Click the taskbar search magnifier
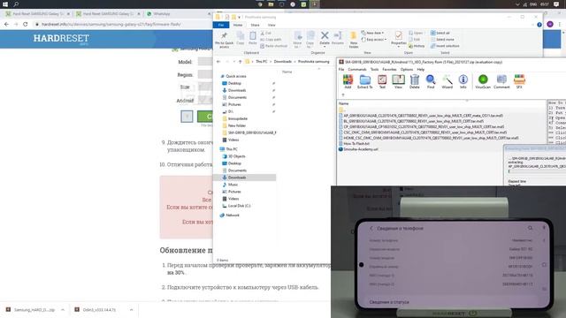The height and width of the screenshot is (318, 566). click(x=16, y=4)
